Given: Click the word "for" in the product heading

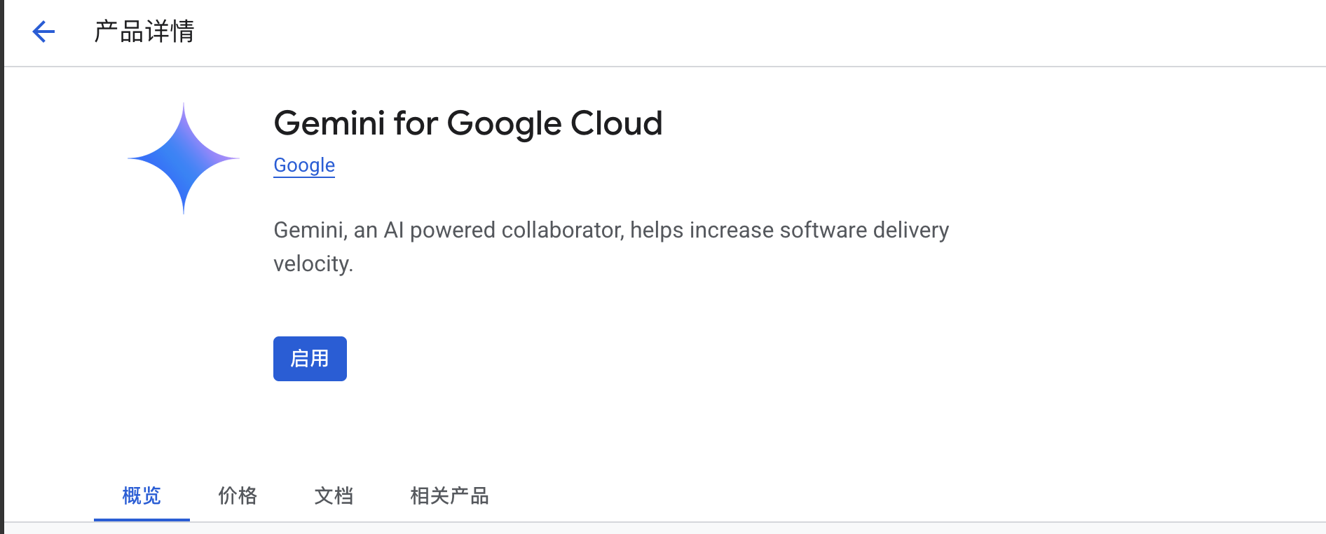Looking at the screenshot, I should pyautogui.click(x=416, y=123).
